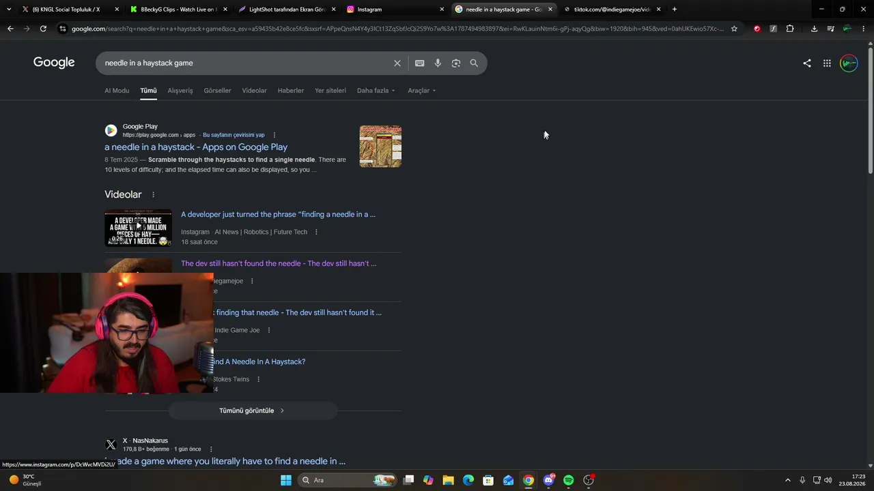874x491 pixels.
Task: Show hidden system tray icons
Action: [787, 480]
